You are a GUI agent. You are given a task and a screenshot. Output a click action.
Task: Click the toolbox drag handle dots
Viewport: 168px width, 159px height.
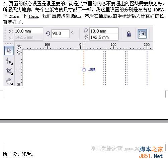click(9, 44)
